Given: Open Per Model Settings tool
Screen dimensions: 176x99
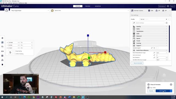Looking at the screenshot, I should [2, 56].
